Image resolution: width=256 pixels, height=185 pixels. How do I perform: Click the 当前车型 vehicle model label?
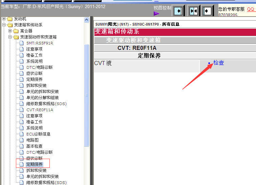click(53, 7)
